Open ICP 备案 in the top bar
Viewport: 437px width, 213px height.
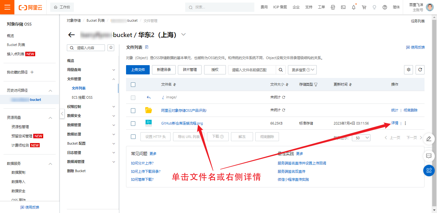[280, 7]
